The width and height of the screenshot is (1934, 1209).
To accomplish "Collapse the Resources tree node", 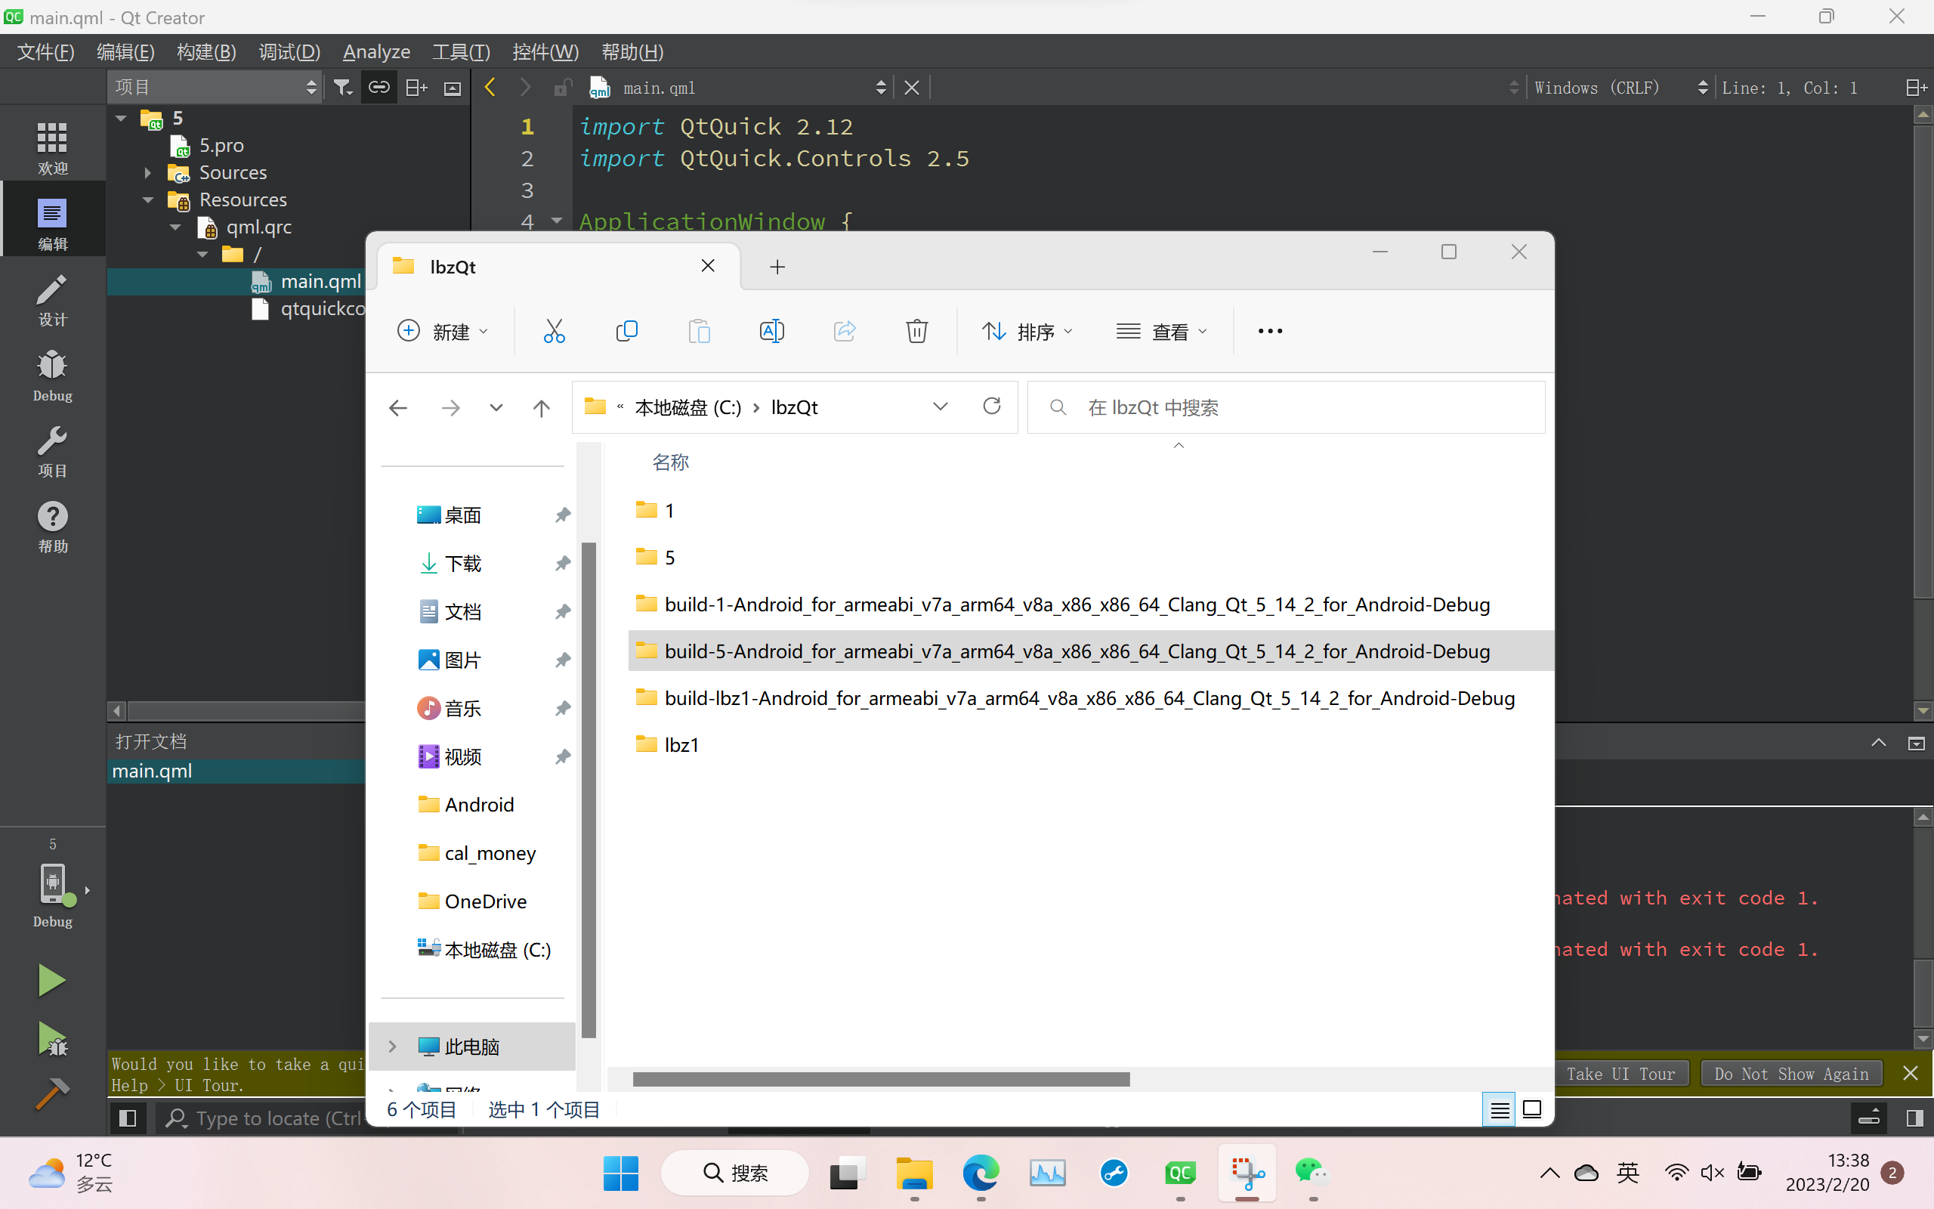I will (147, 199).
